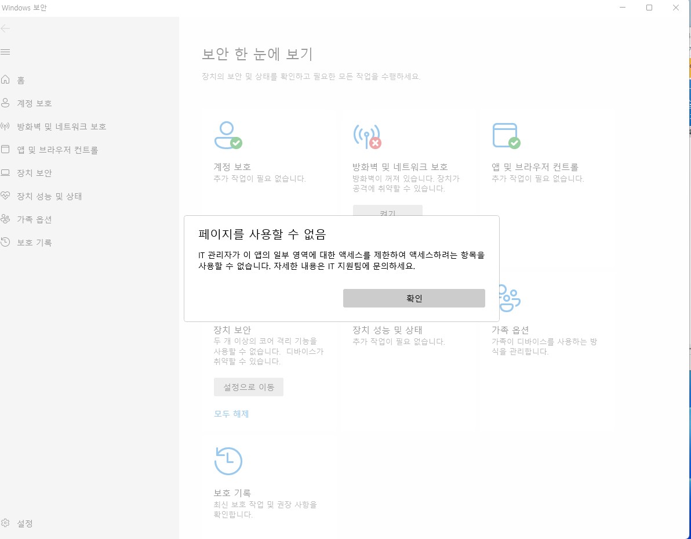Confirm the dialog with the 확인 button
This screenshot has width=691, height=539.
(x=414, y=298)
